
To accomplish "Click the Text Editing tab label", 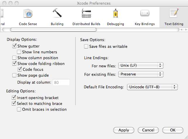I will point(174,24).
